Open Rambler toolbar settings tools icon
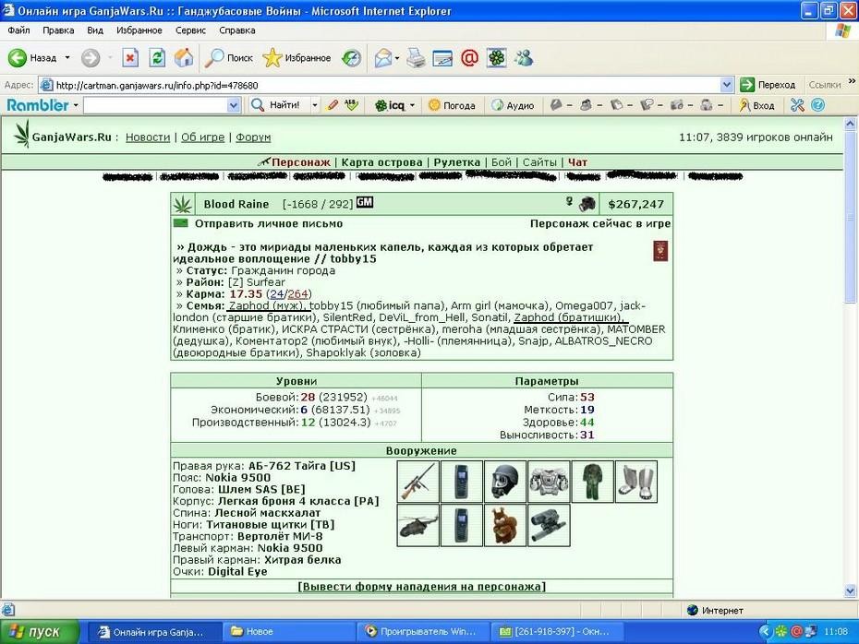859x644 pixels. (x=797, y=105)
